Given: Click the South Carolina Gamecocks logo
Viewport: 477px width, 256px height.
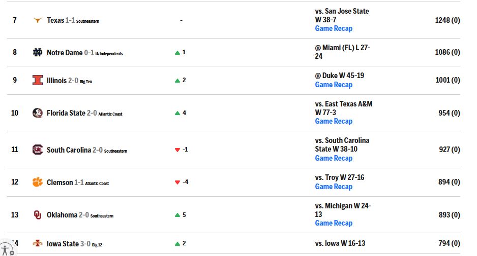Looking at the screenshot, I should pyautogui.click(x=38, y=150).
